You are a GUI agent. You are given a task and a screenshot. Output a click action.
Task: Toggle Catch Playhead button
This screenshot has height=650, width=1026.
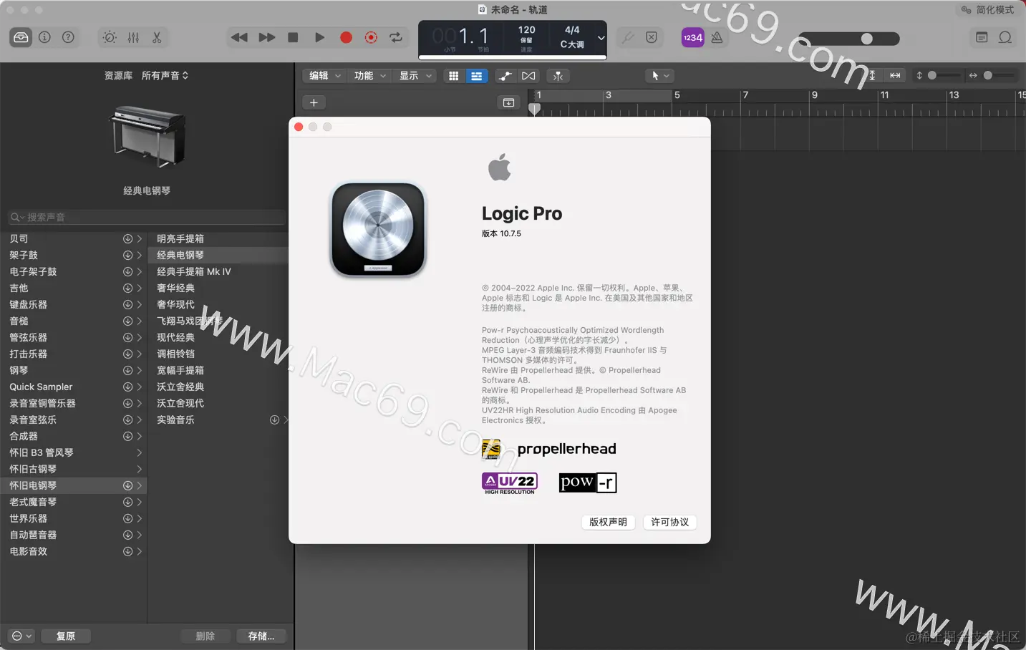[558, 76]
